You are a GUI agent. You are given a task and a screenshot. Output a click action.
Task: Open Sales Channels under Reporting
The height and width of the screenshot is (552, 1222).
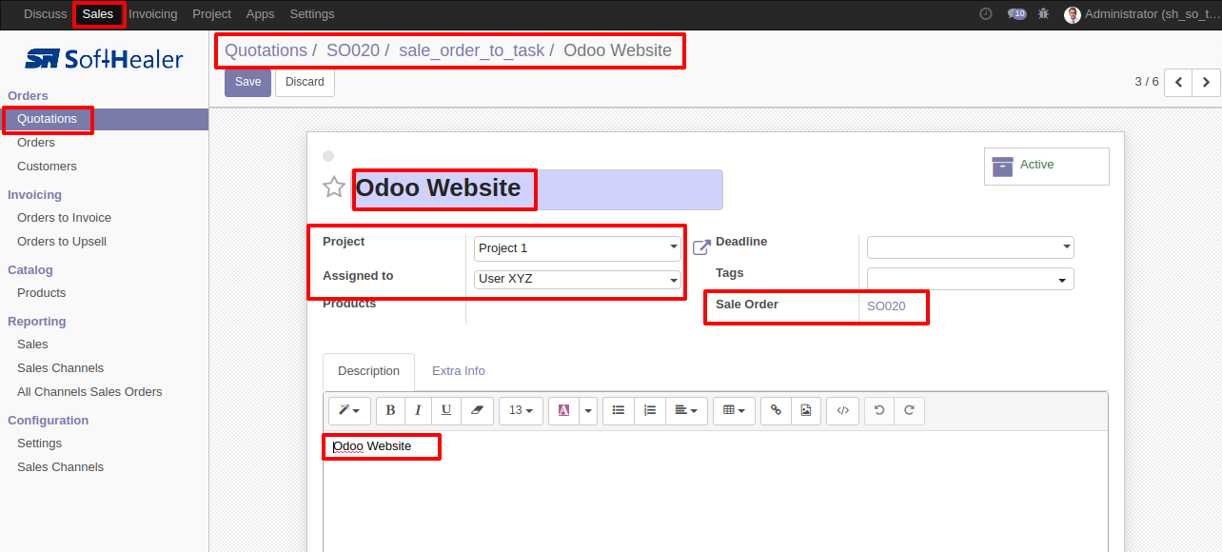pyautogui.click(x=60, y=368)
